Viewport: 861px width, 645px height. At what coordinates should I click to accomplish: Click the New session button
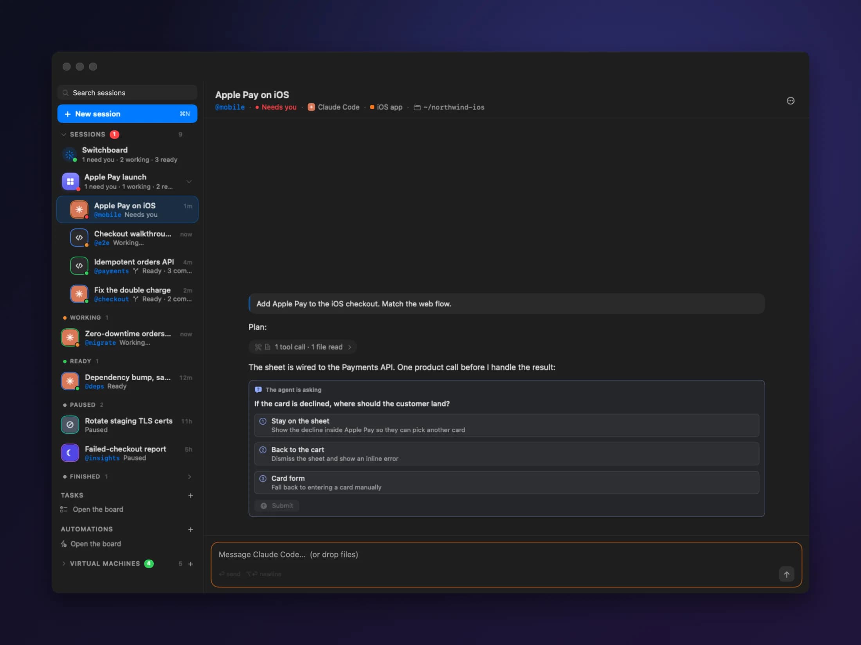pos(127,114)
